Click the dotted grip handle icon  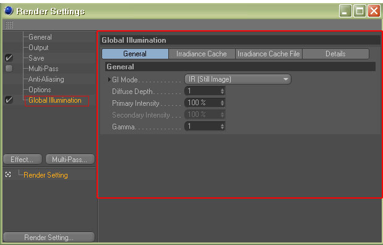tap(9, 25)
